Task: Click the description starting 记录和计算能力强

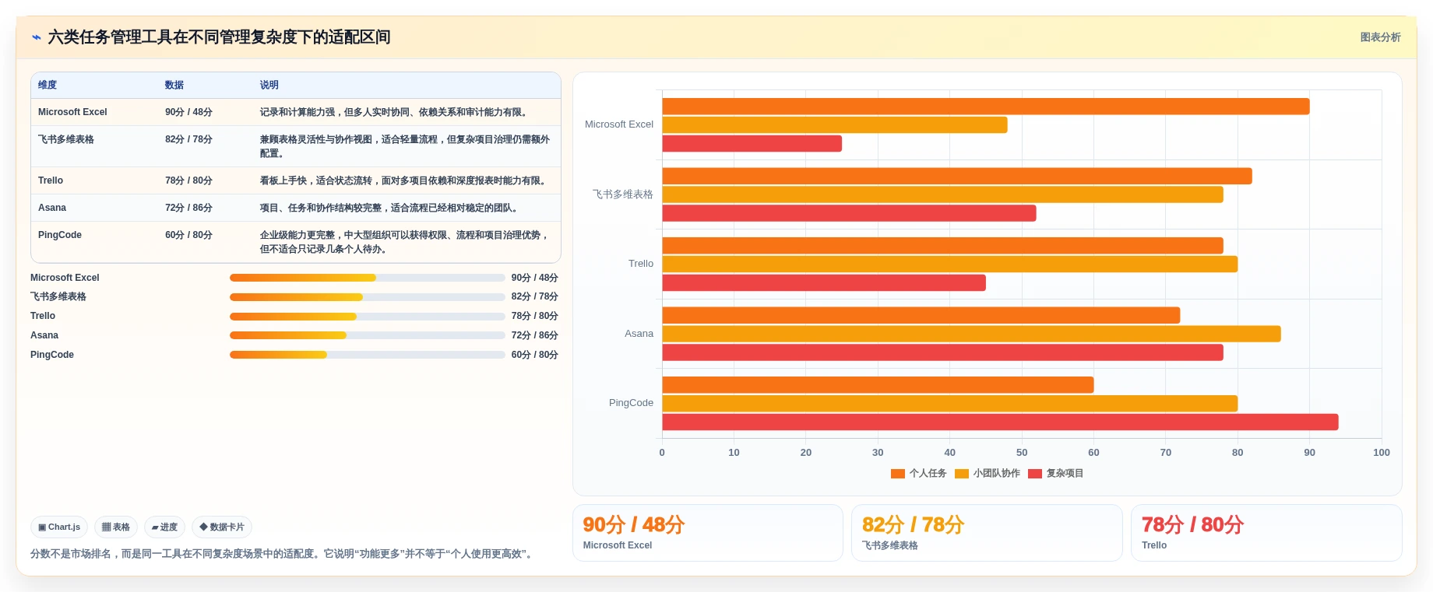Action: [396, 112]
